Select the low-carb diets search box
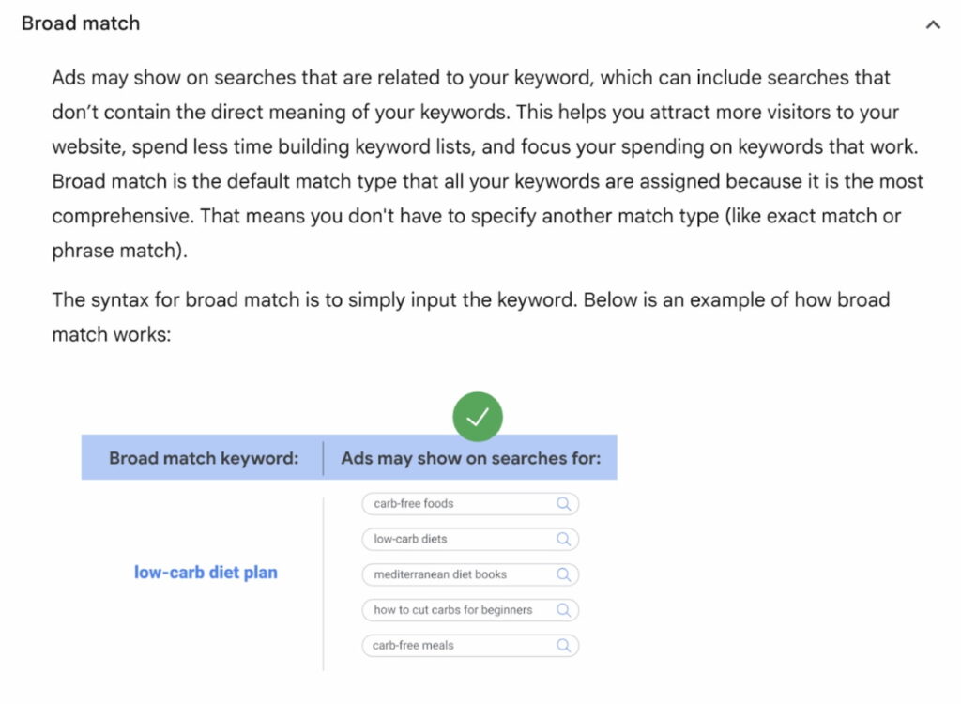 460,540
